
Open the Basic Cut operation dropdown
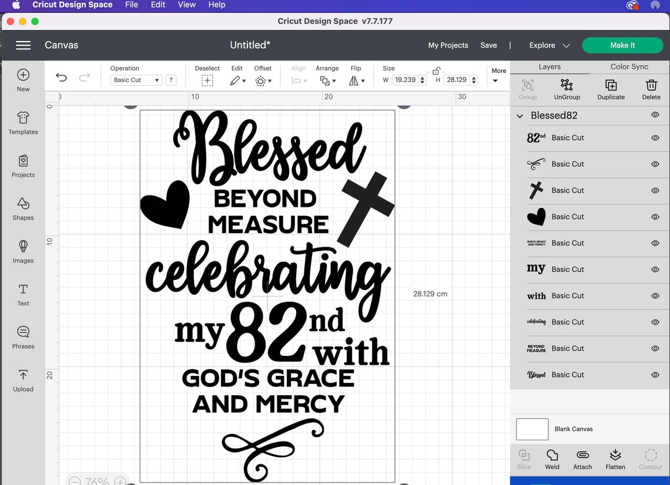pos(136,80)
